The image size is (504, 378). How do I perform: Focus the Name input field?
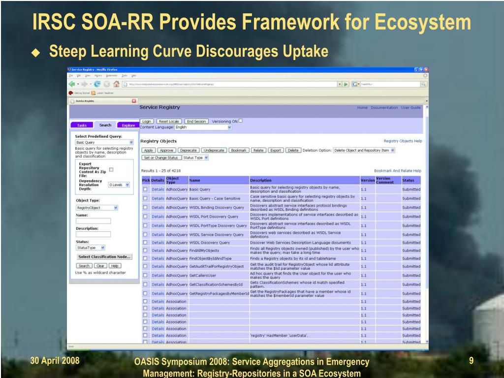pyautogui.click(x=93, y=221)
